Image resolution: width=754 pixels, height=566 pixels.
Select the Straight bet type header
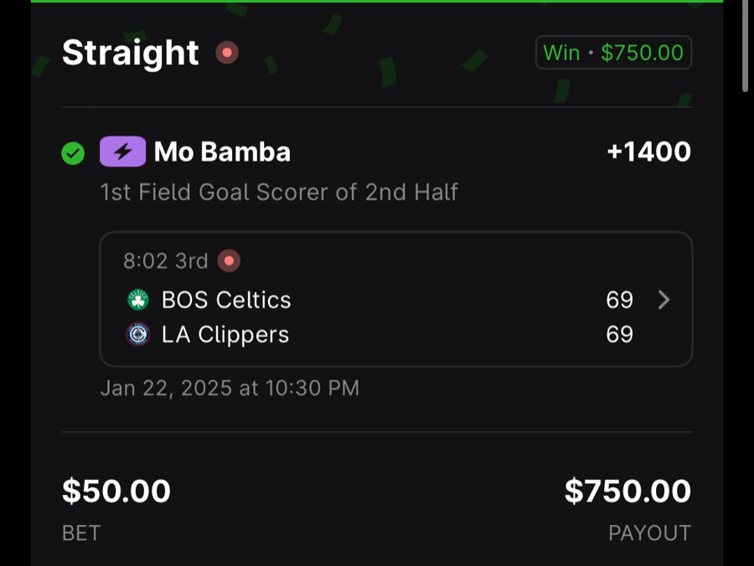(x=131, y=52)
